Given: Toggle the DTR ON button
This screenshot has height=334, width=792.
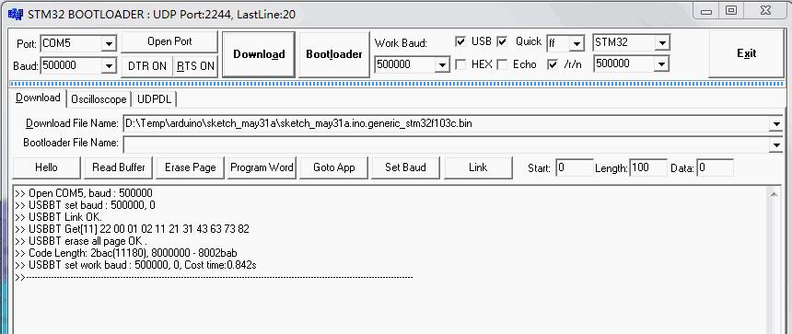Looking at the screenshot, I should 147,66.
